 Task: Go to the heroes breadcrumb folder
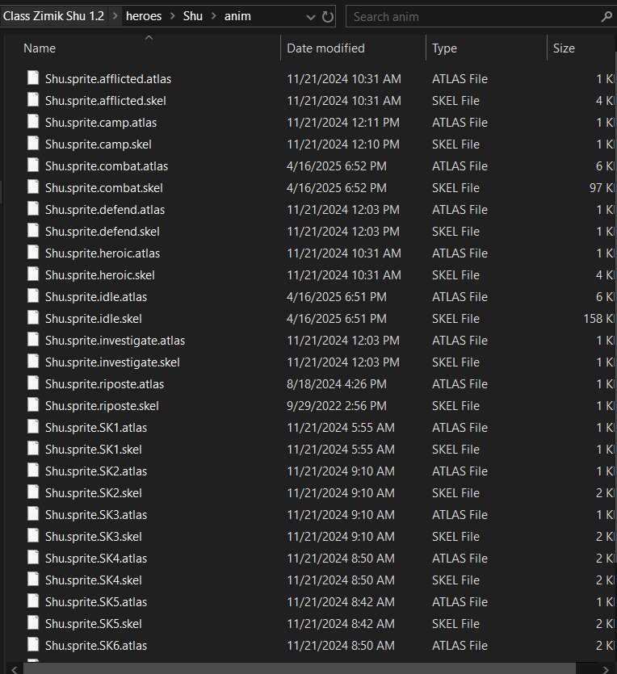[144, 16]
